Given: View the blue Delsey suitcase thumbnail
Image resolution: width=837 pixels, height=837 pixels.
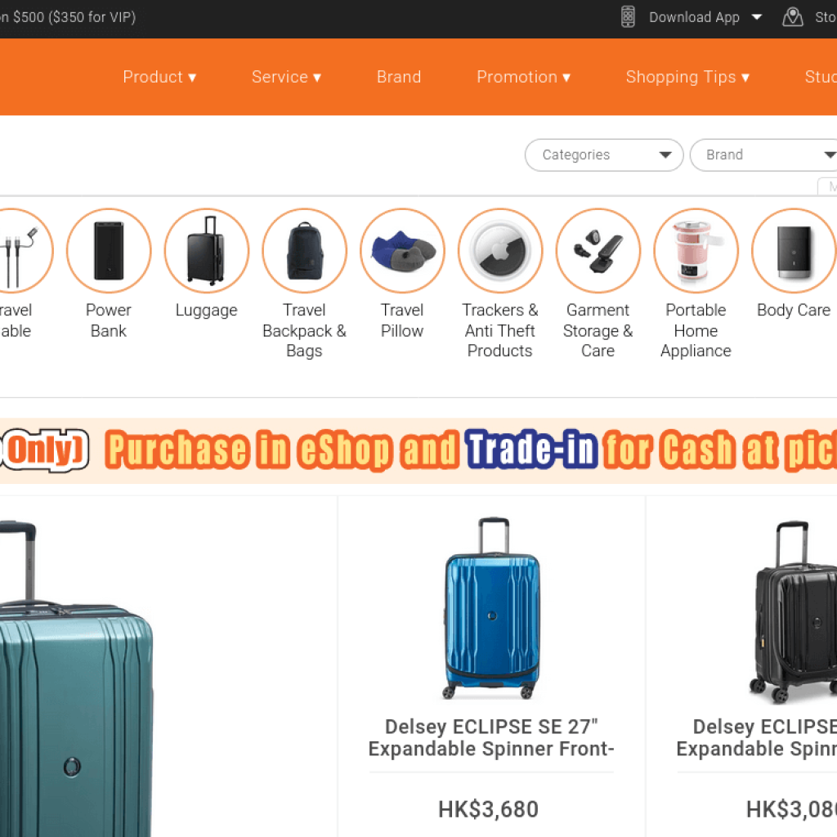Looking at the screenshot, I should 492,608.
